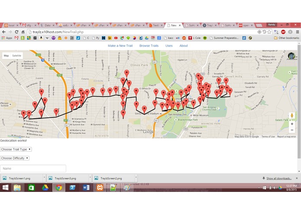Open the TraylzScreen1.png downloaded file
Image resolution: width=301 pixels, height=214 pixels.
pos(22,178)
